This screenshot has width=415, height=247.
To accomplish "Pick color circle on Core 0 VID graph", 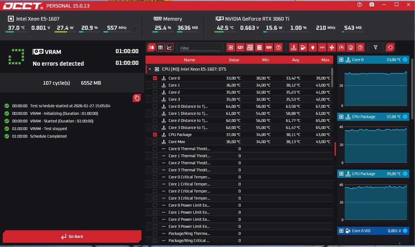I will pos(405,231).
